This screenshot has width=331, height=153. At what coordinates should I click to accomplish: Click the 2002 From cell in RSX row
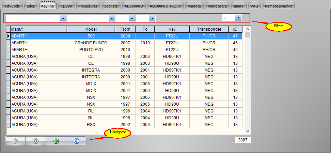[x=125, y=125]
